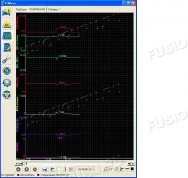Switch to the Таблица tab
Image resolution: width=188 pixels, height=178 pixels.
53,9
